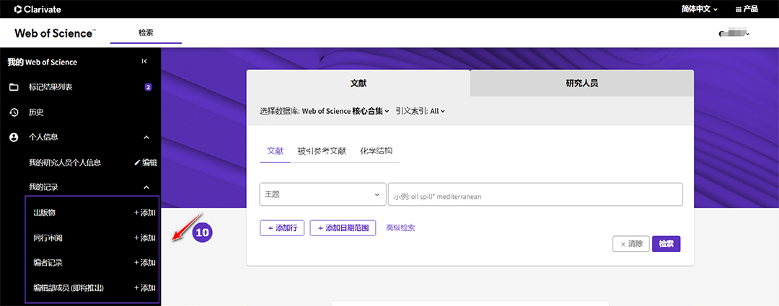Open 编者记录 records
Screen dimensions: 779x306
click(48, 263)
